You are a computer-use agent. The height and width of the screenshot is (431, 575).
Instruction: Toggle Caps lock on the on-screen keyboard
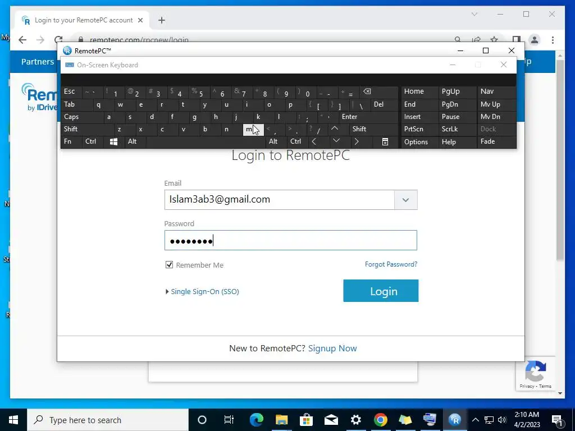tap(83, 117)
